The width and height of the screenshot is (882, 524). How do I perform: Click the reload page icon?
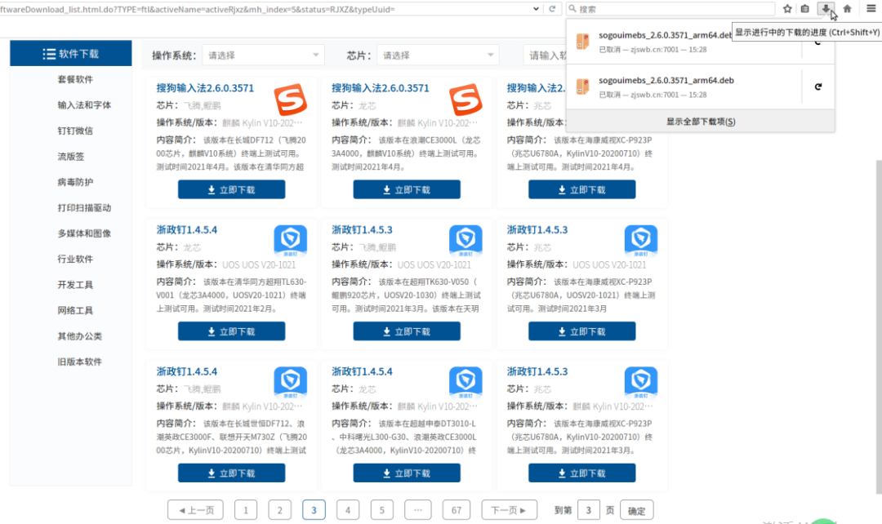point(552,8)
